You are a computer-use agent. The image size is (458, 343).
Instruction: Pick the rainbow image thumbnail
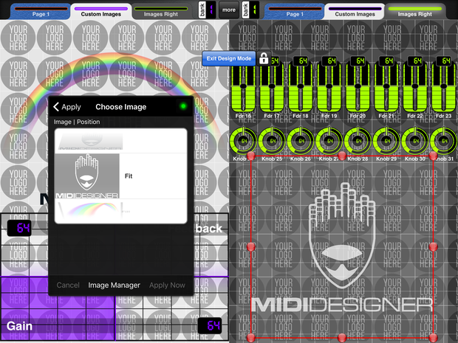[89, 210]
